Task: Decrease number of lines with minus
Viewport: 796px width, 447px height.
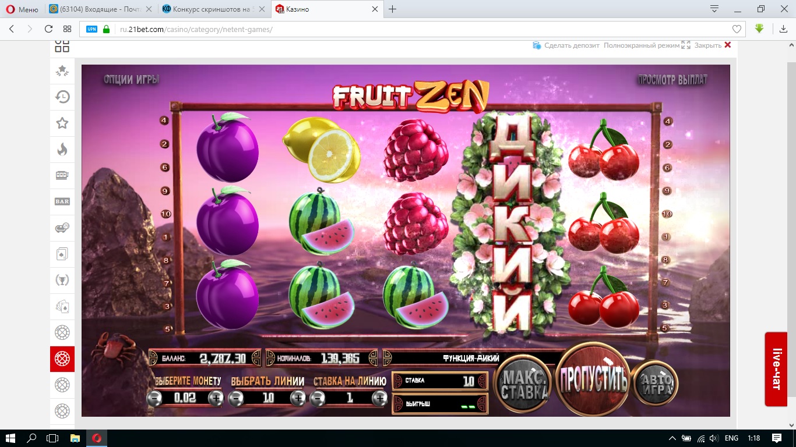Action: coord(236,399)
